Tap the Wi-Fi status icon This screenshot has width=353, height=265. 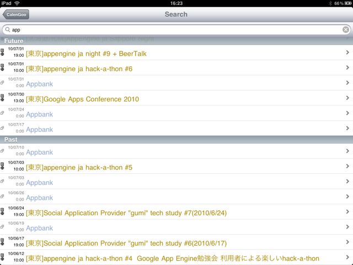17,3
